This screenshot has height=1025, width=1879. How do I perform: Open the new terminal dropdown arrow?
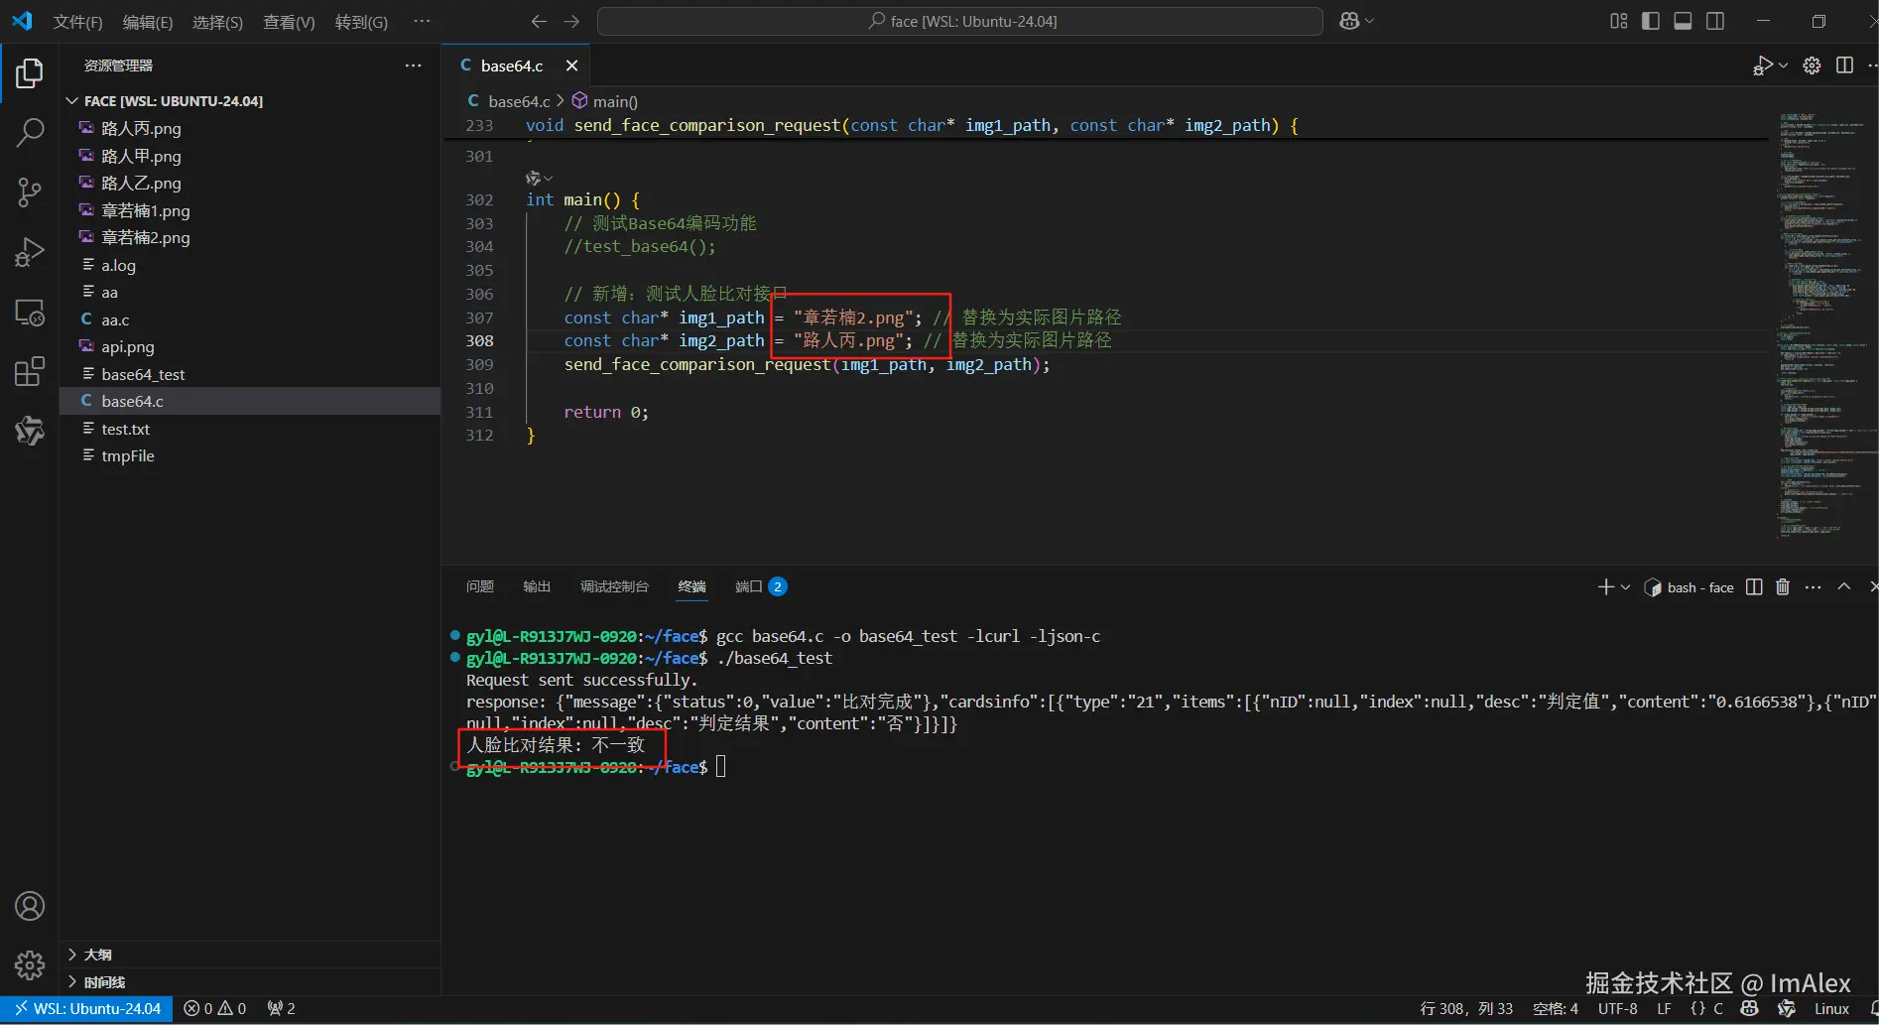(x=1625, y=587)
